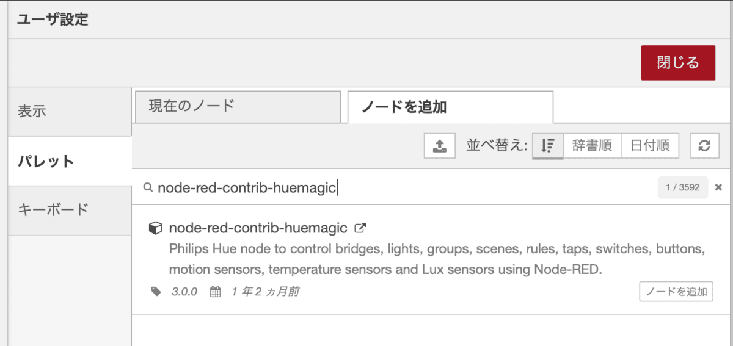Switch to the 現在のノード tab
The height and width of the screenshot is (346, 733).
[238, 107]
